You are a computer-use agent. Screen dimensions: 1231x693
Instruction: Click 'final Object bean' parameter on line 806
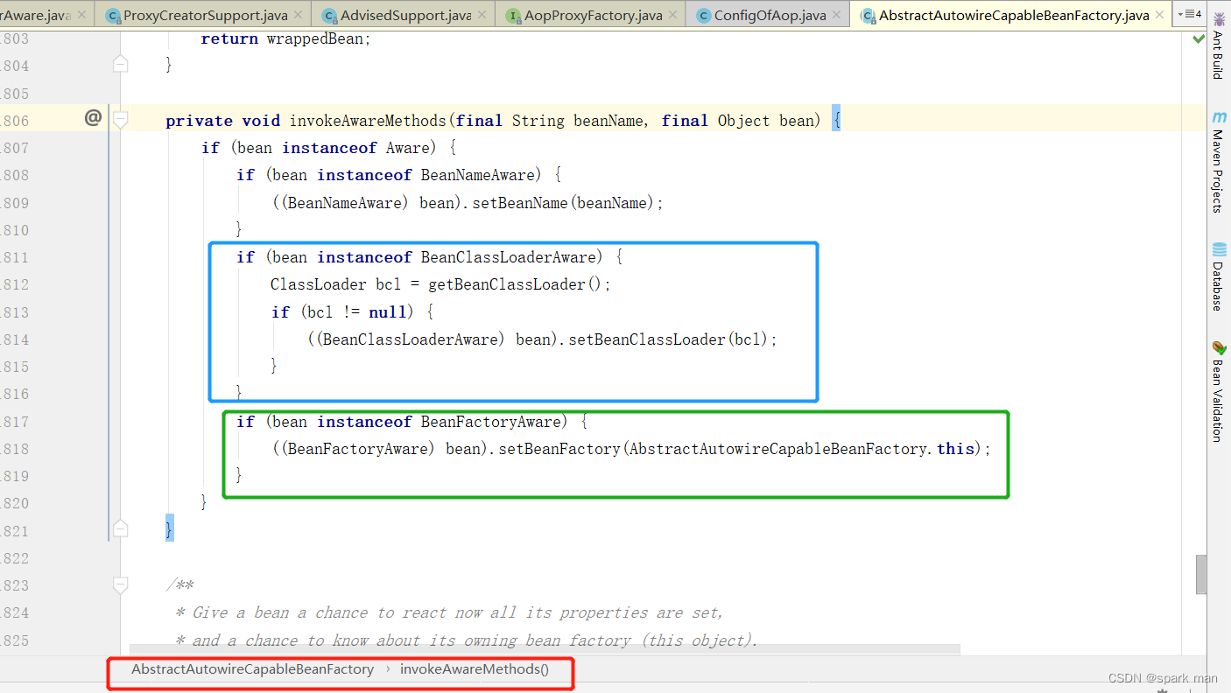coord(738,121)
